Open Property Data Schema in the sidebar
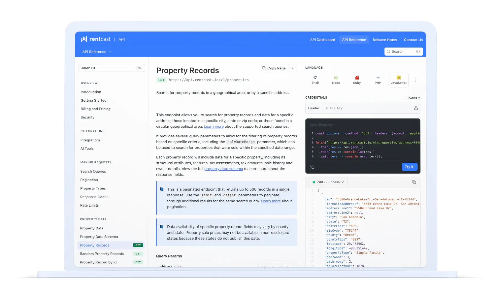The width and height of the screenshot is (495, 297). click(x=99, y=237)
